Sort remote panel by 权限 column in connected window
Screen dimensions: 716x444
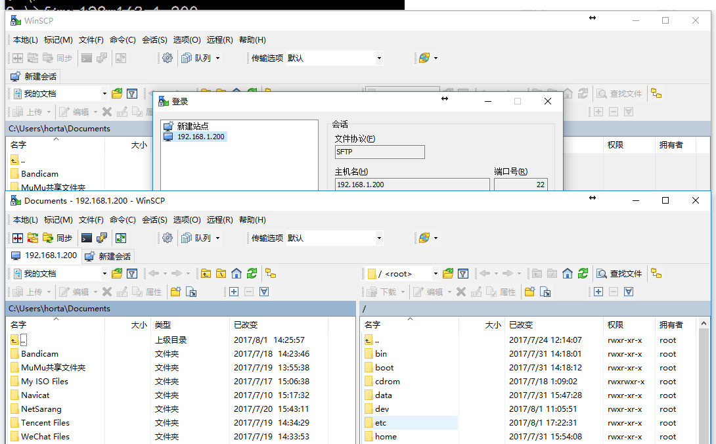point(629,324)
